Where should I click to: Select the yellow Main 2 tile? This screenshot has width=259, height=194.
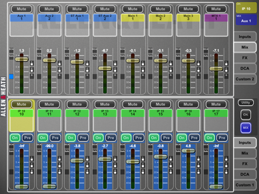[160, 25]
